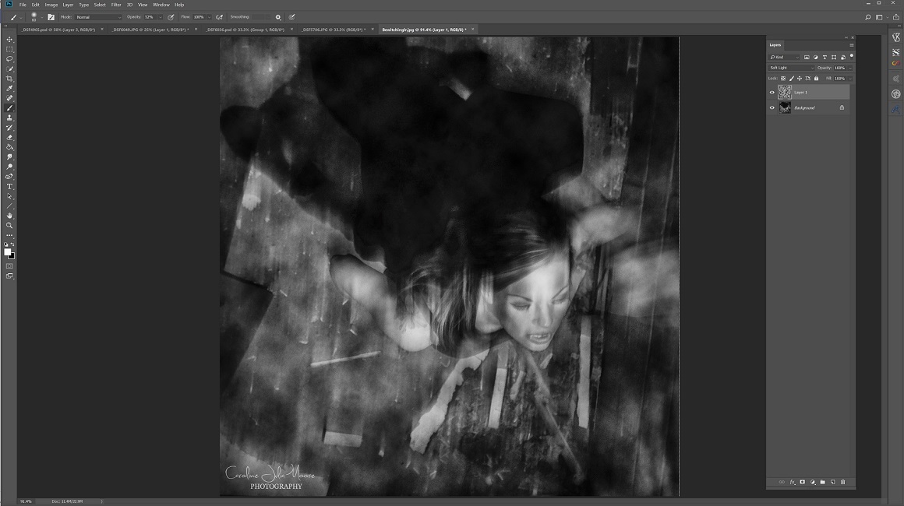This screenshot has width=904, height=506.
Task: Toggle visibility of the Background layer
Action: click(x=772, y=107)
